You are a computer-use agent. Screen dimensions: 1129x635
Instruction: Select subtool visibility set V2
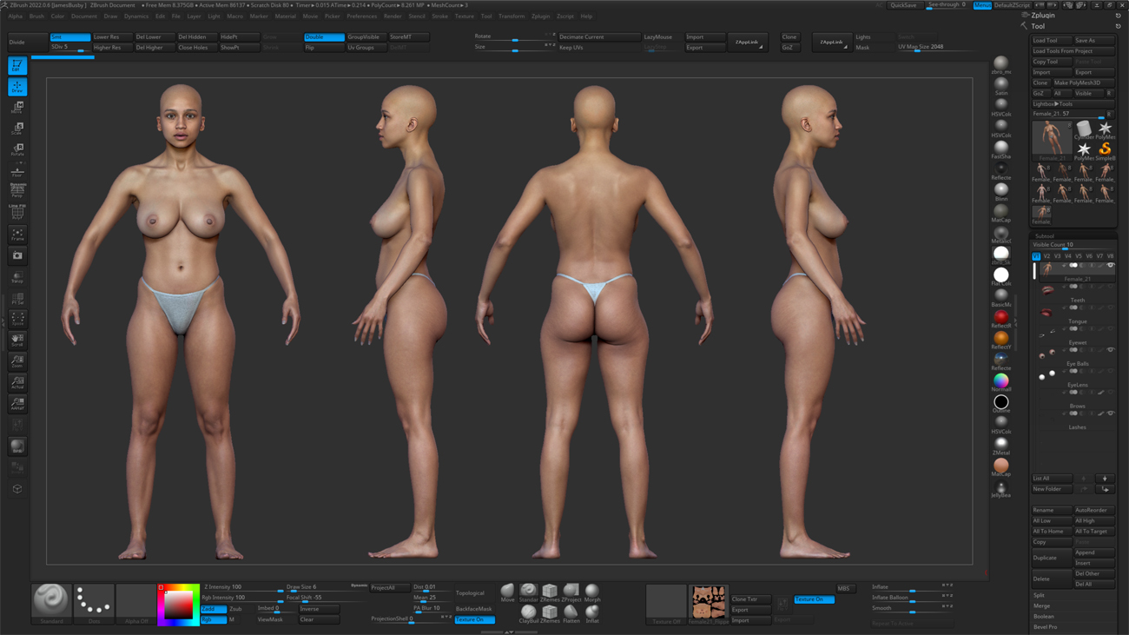tap(1046, 256)
